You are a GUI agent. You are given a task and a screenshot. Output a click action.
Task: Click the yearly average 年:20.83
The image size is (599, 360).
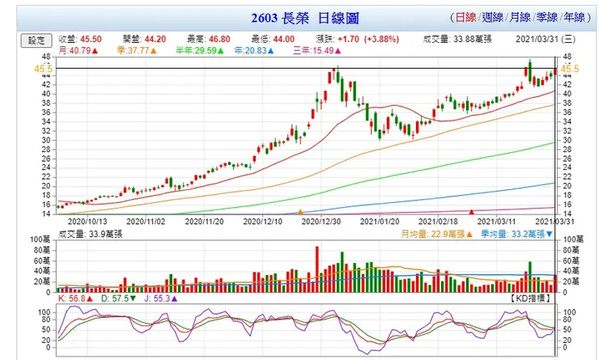[254, 51]
